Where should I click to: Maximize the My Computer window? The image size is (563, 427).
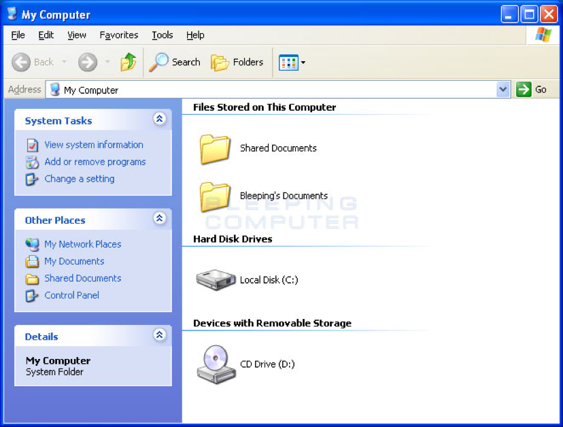[529, 14]
